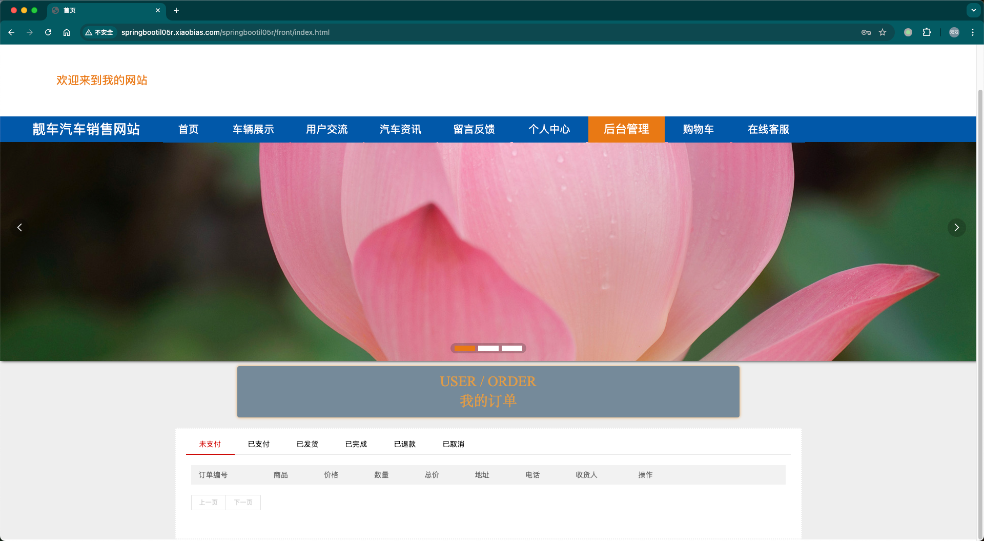Click the 不安全 security warning badge

coord(99,32)
